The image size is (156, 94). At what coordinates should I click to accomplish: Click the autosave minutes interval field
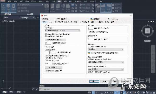(53, 52)
